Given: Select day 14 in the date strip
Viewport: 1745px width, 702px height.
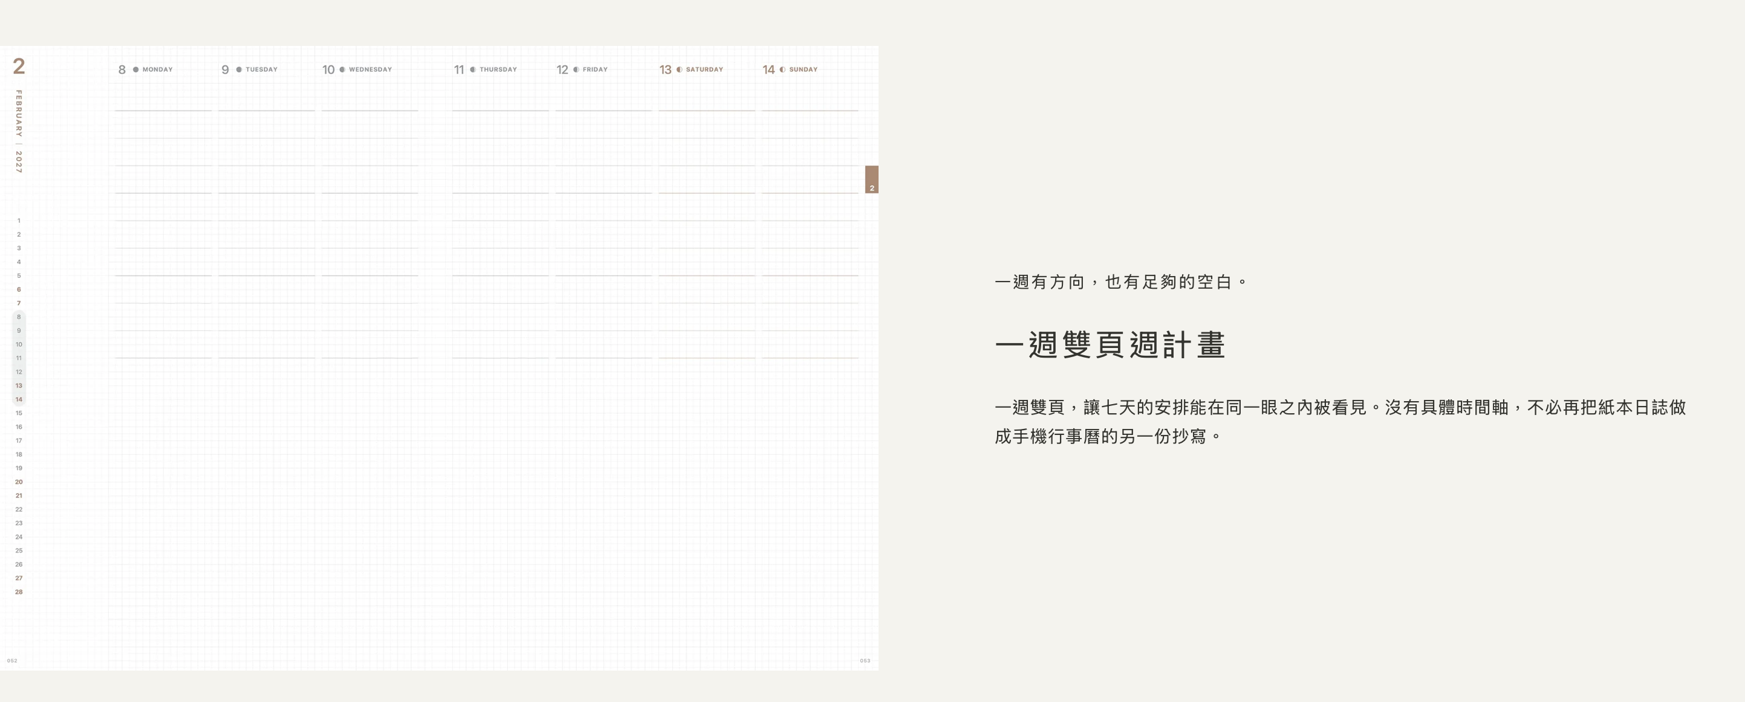Looking at the screenshot, I should pyautogui.click(x=19, y=399).
